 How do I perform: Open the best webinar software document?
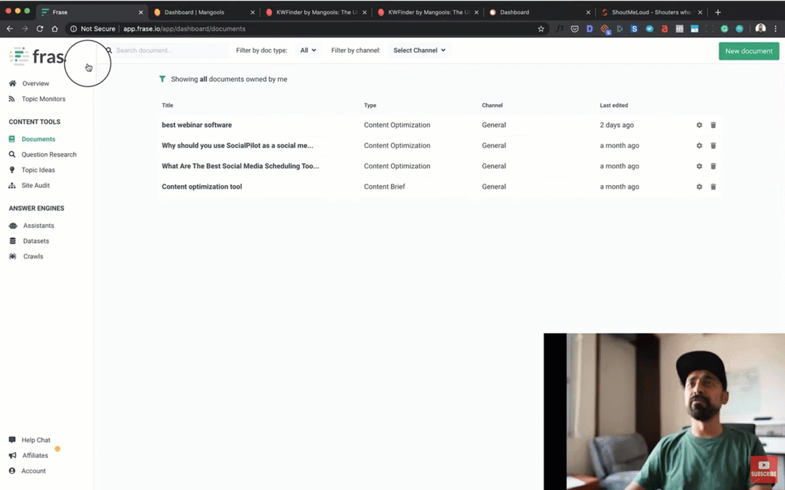click(197, 125)
